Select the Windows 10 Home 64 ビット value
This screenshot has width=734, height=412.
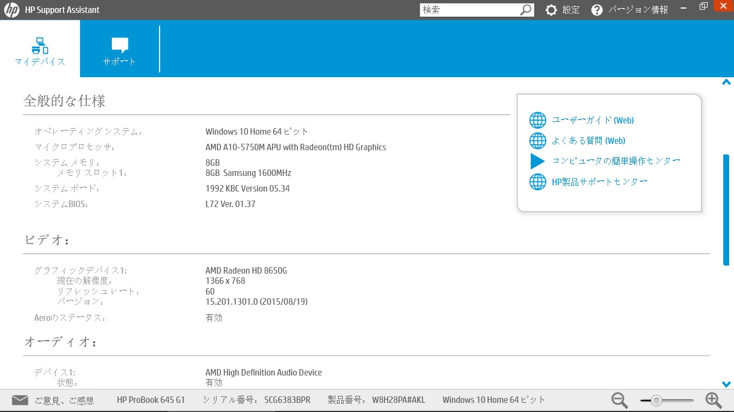coord(257,131)
